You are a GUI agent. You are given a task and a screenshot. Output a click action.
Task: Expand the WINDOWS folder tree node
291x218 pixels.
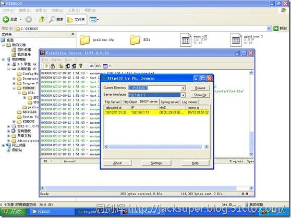coord(14,122)
